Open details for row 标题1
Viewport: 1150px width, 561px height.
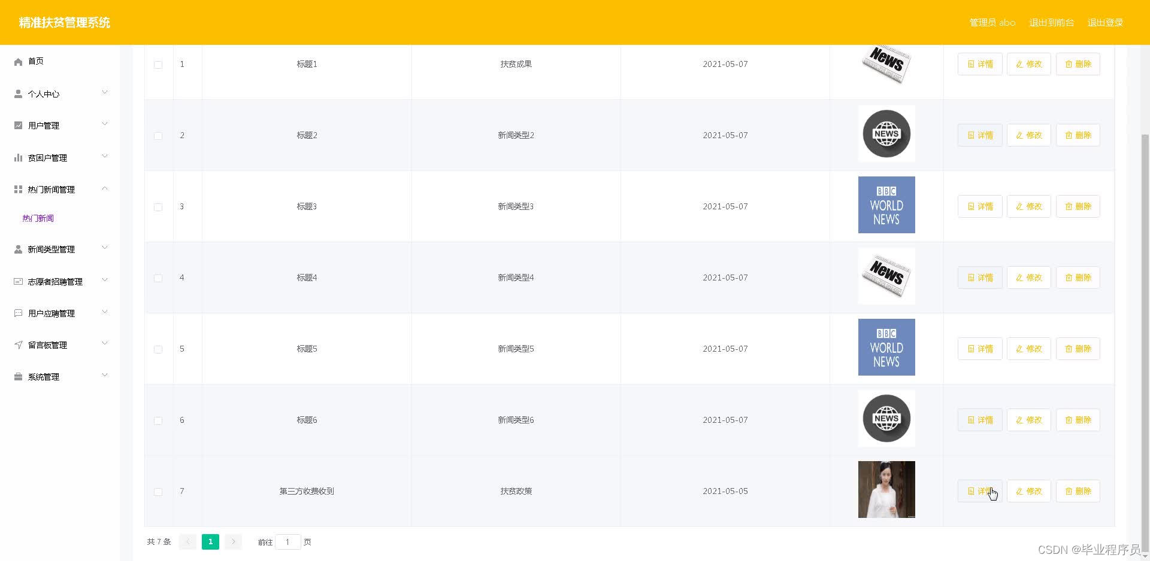click(980, 64)
